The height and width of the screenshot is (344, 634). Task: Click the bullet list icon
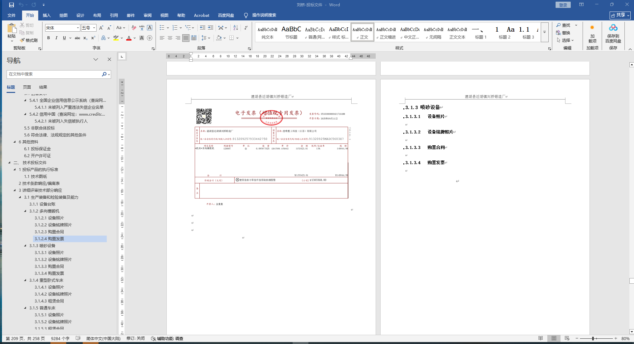click(x=162, y=28)
